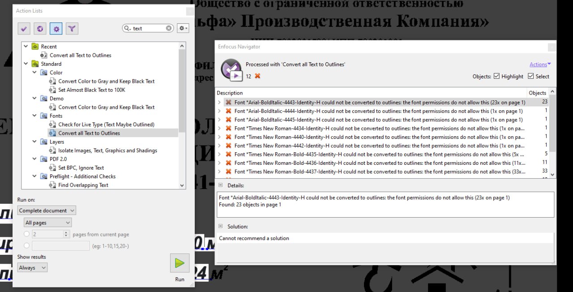
Task: Open the Actions menu in Navigator
Action: point(540,64)
